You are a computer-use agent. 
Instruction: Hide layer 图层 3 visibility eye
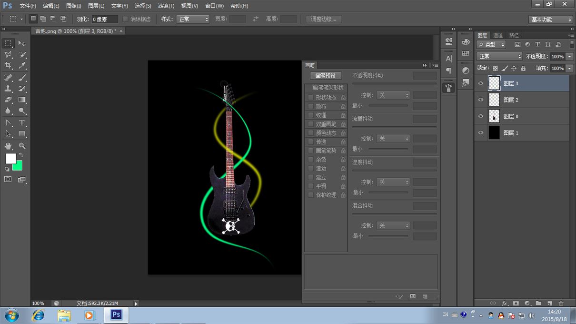pyautogui.click(x=481, y=83)
